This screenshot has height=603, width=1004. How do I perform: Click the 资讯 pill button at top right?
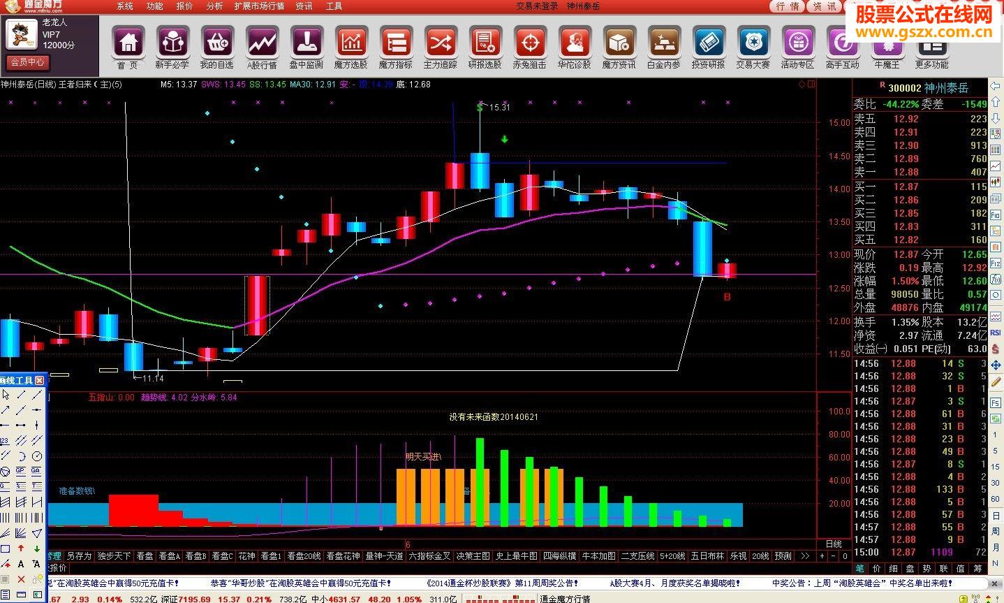tap(825, 6)
